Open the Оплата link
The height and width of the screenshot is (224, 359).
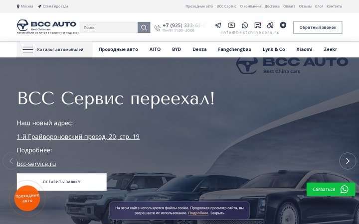pos(289,6)
